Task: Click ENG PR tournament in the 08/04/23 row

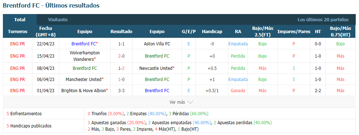Action: [17, 68]
